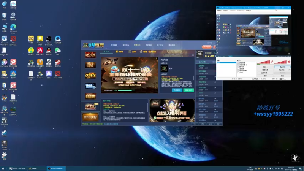Open 主机列表 tab in host panel
This screenshot has width=304, height=171.
202,62
